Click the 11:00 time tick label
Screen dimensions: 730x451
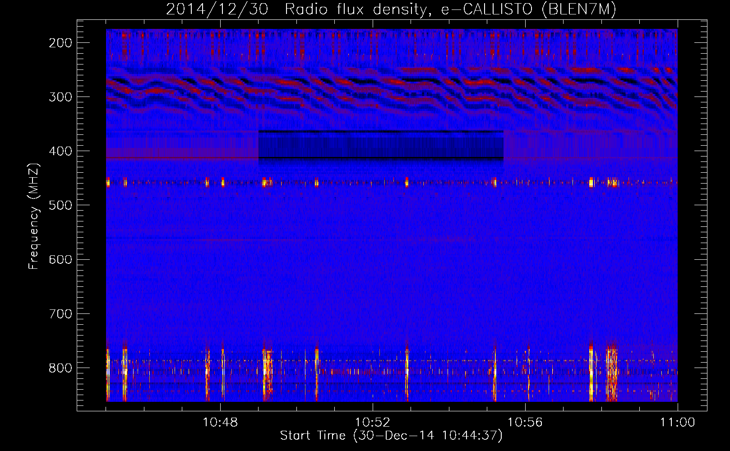click(x=678, y=423)
